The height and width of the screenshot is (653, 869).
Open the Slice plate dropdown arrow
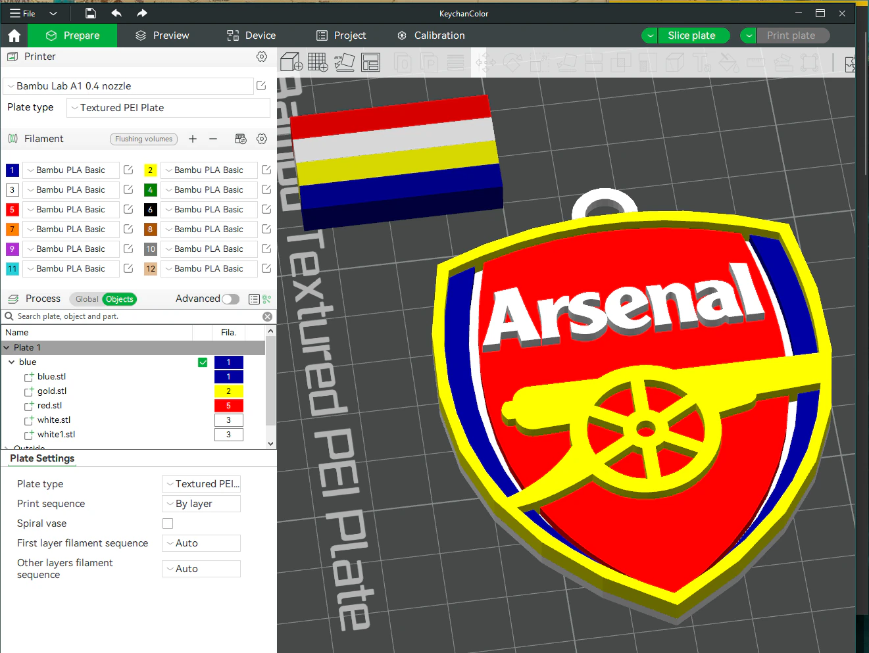tap(650, 36)
